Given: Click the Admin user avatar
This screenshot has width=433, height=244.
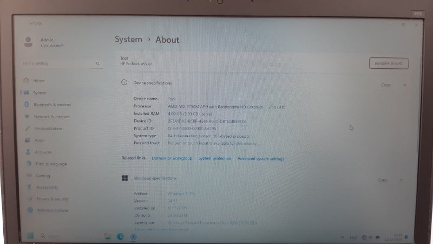Looking at the screenshot, I should click(x=28, y=42).
